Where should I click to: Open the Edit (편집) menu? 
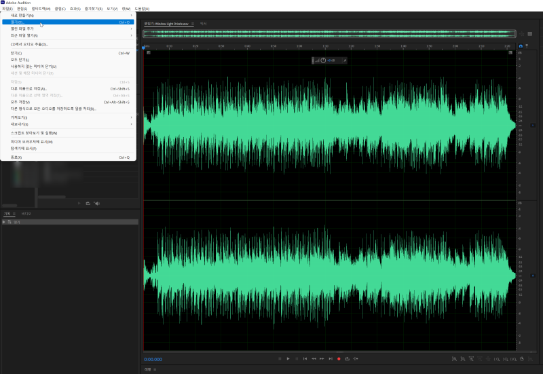pyautogui.click(x=22, y=9)
